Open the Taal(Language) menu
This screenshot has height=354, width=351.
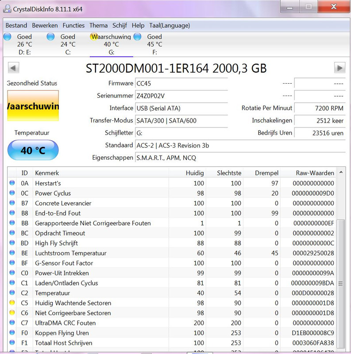170,25
